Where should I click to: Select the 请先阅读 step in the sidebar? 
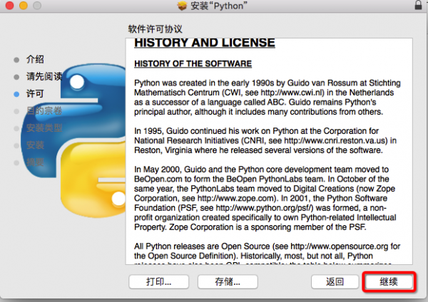pyautogui.click(x=44, y=77)
